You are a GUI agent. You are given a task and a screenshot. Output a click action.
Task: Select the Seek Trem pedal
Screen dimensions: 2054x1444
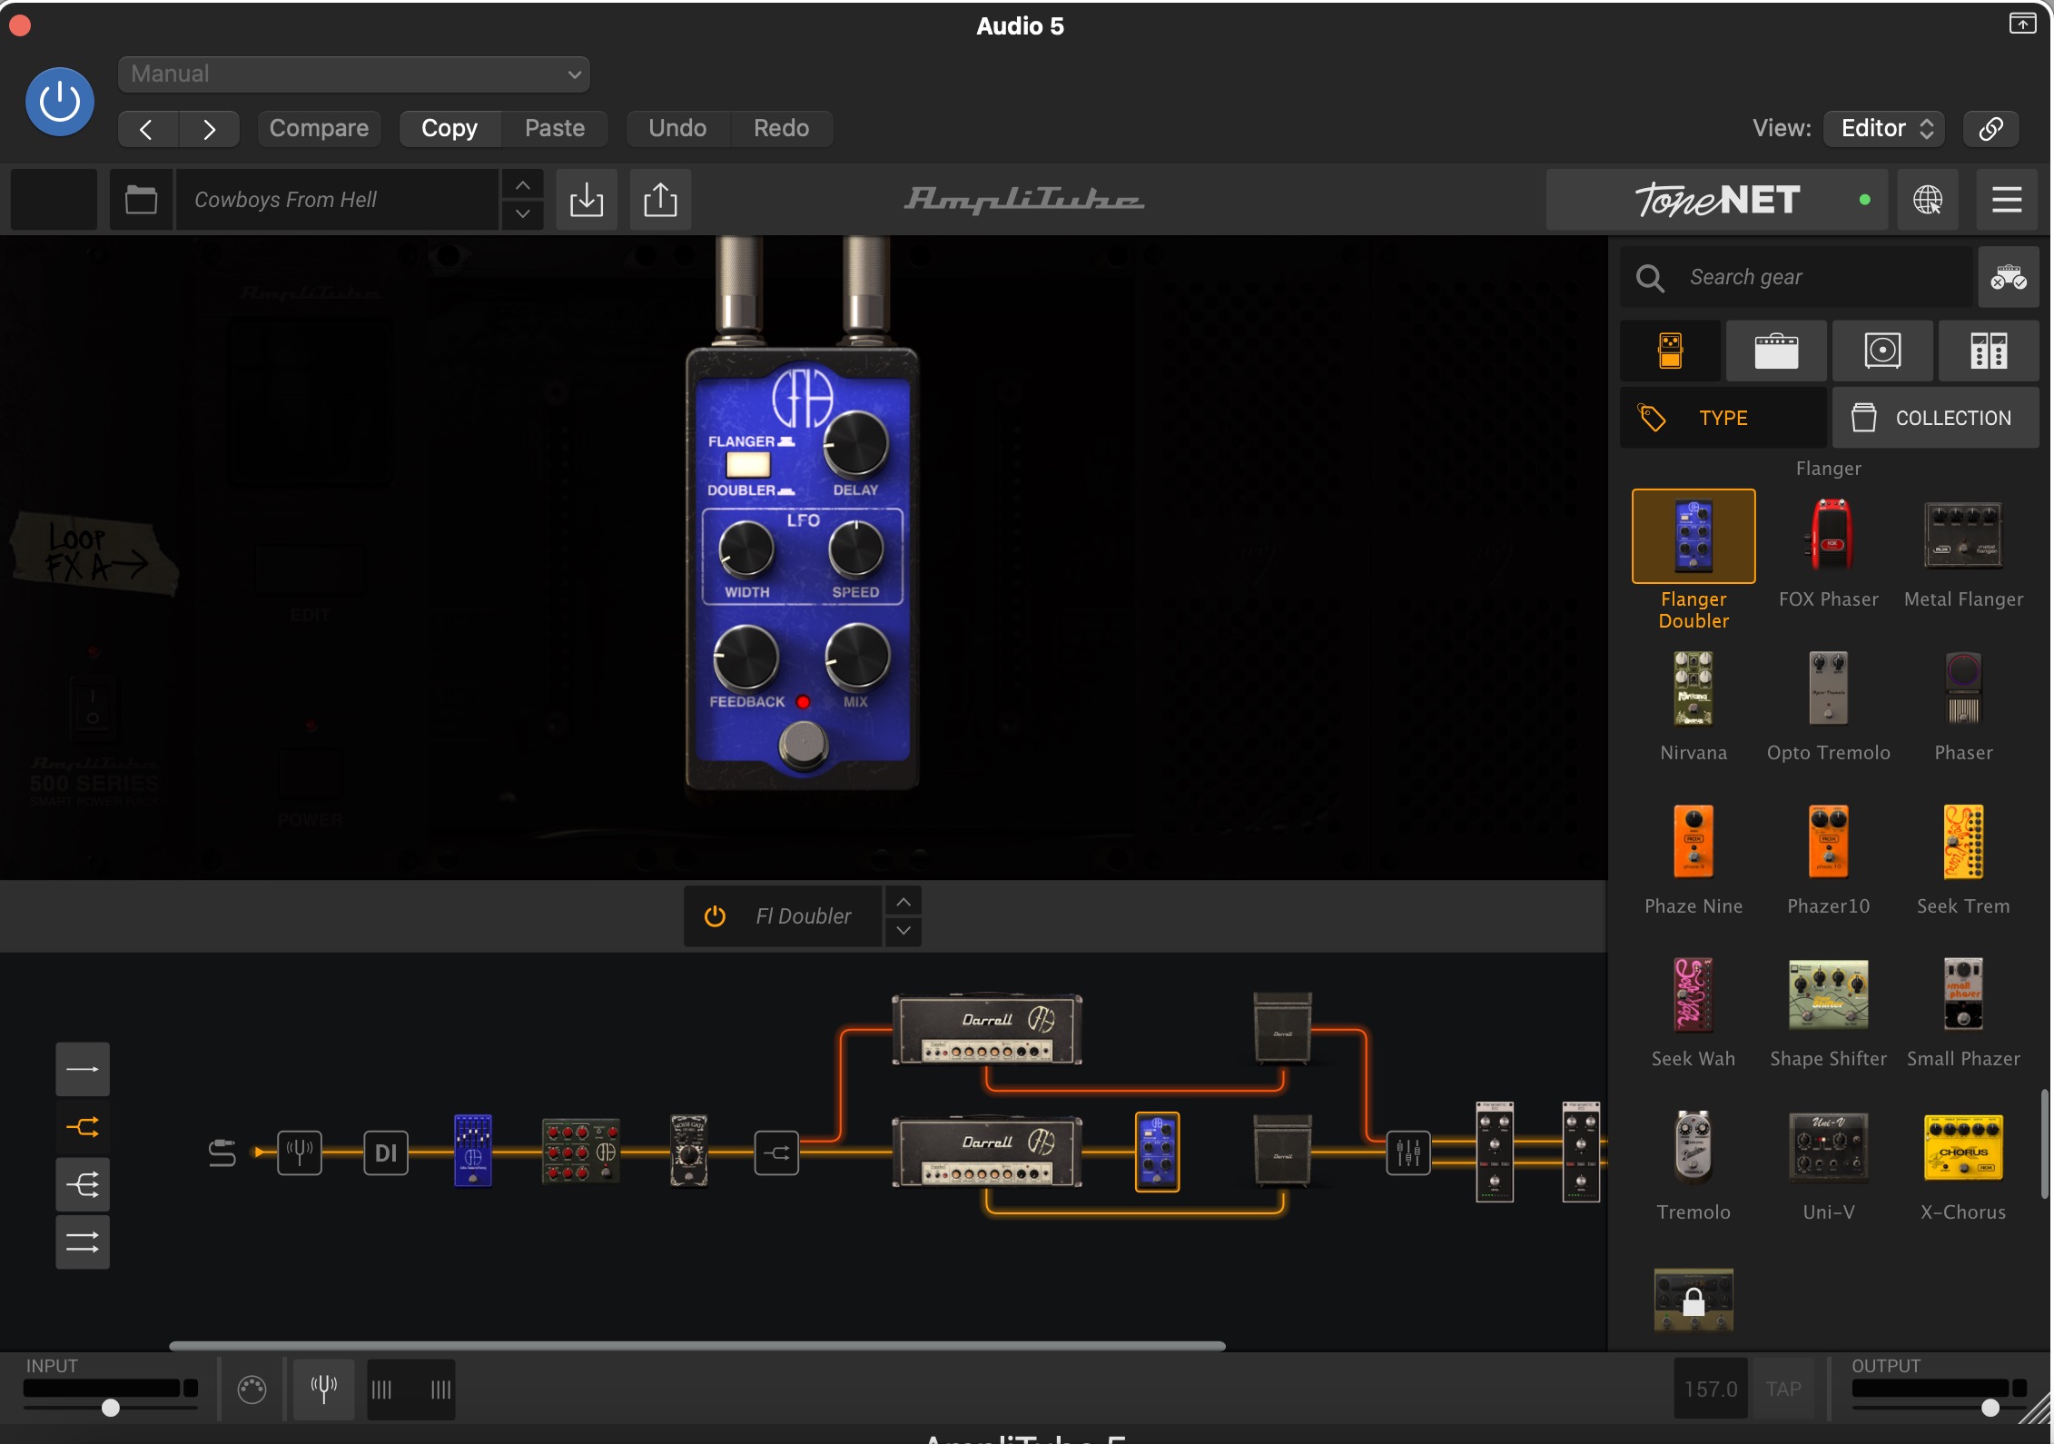click(x=1963, y=842)
